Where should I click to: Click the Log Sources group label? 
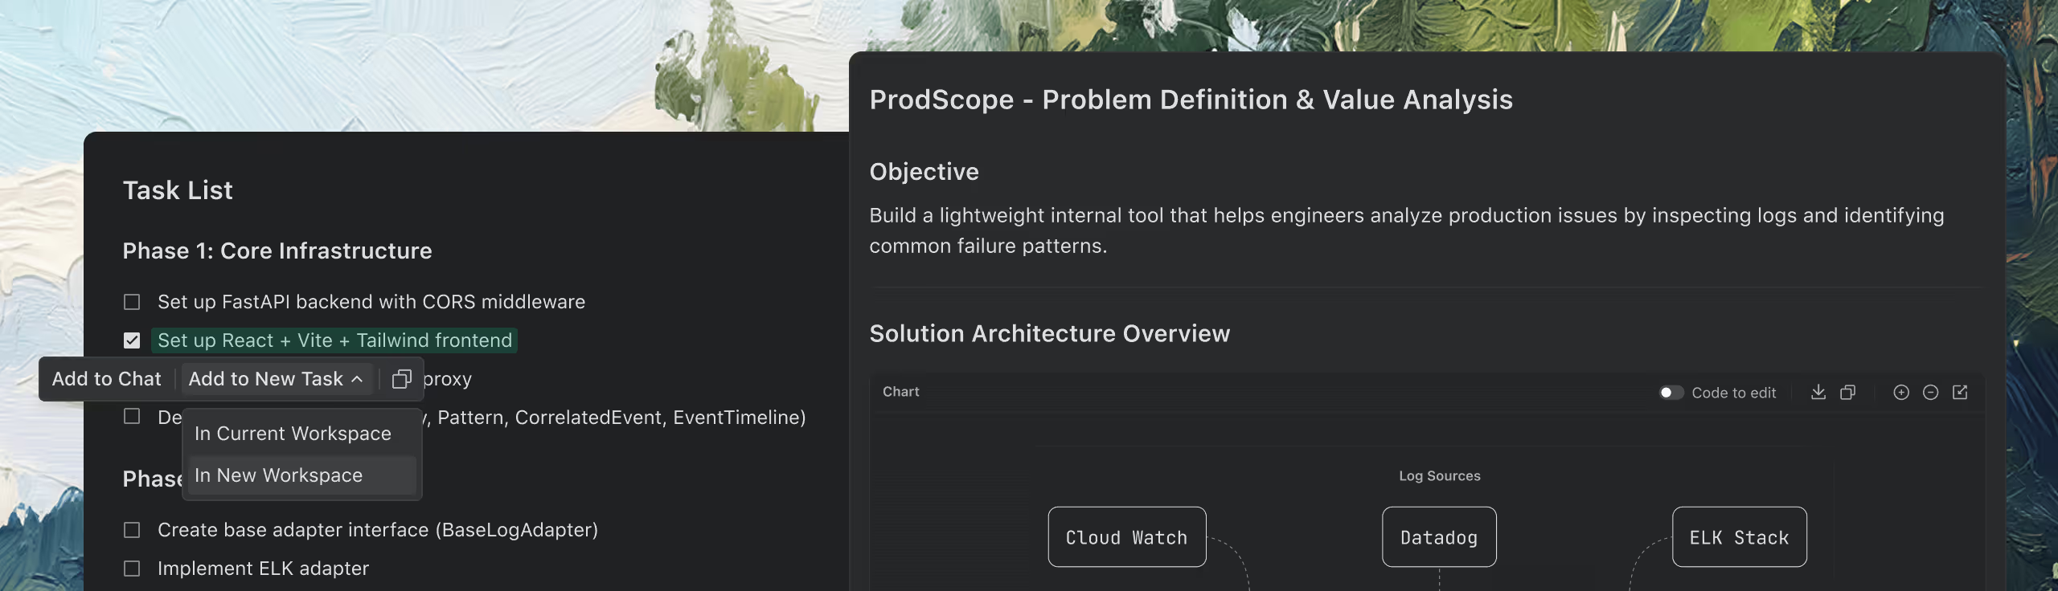1439,476
